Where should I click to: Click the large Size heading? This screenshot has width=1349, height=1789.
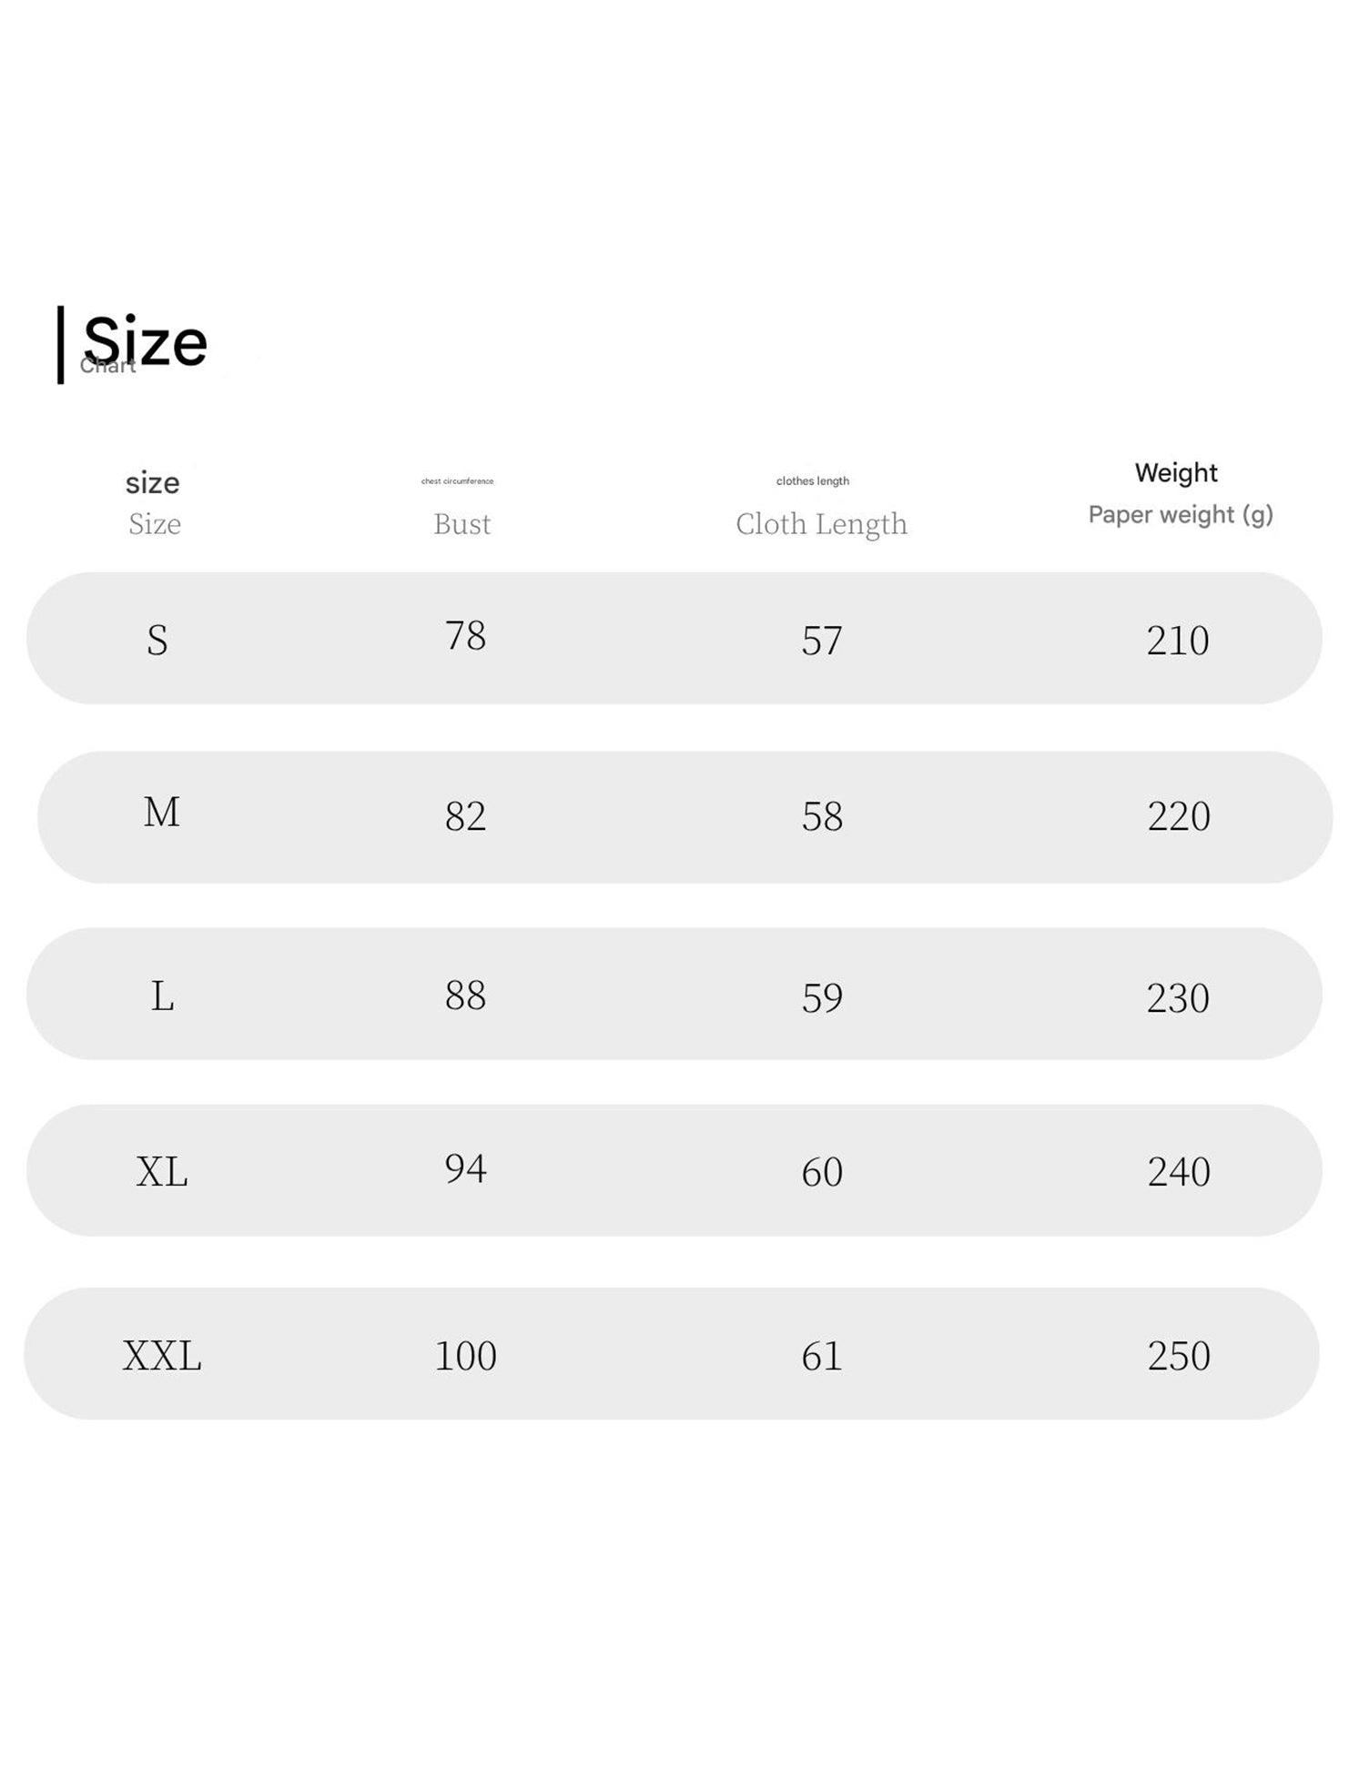[146, 341]
